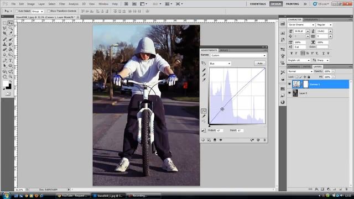This screenshot has height=199, width=354.
Task: Switch to the Channels tab
Action: 294,66
